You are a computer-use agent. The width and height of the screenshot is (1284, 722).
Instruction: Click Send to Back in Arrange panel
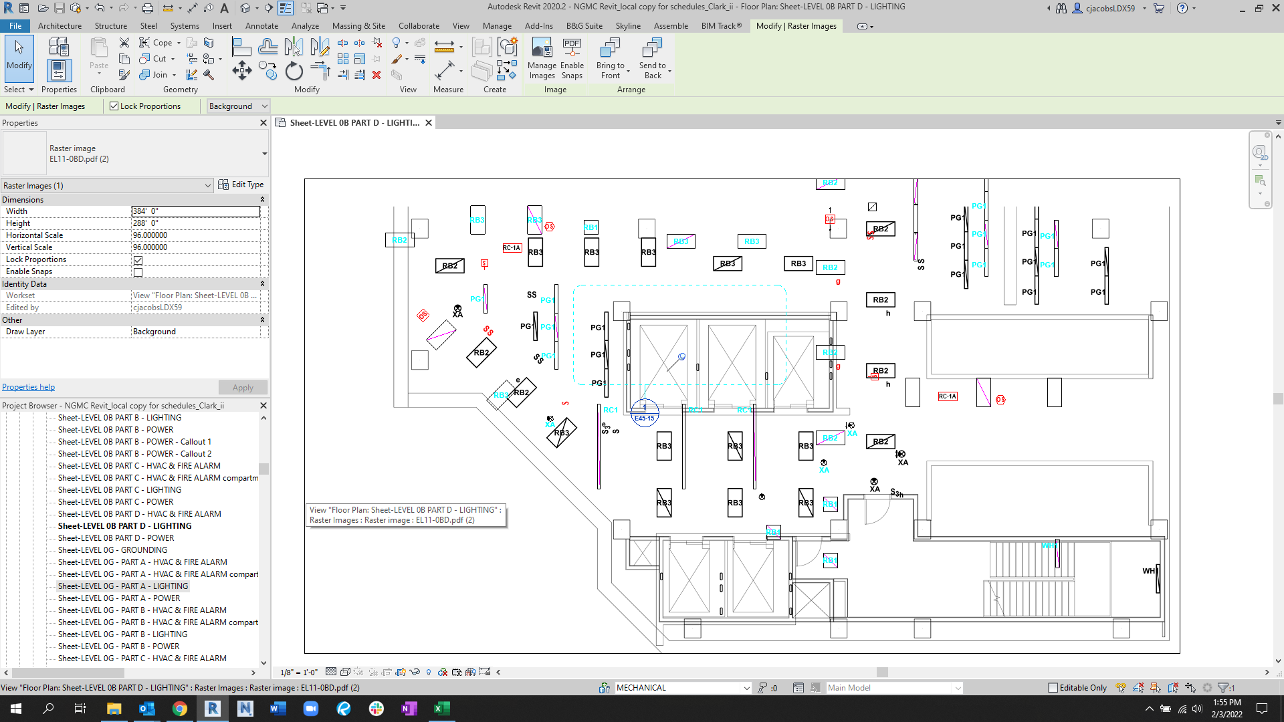[651, 59]
